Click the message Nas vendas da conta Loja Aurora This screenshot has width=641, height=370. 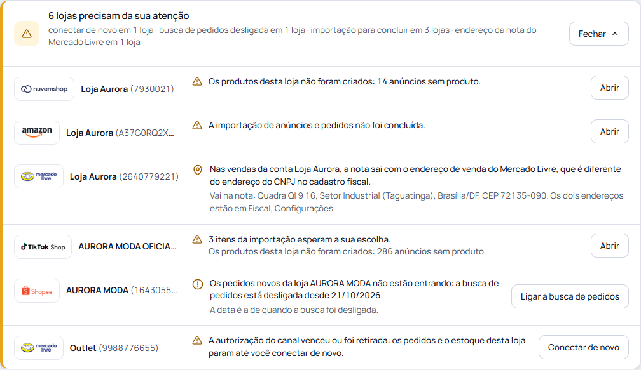click(415, 175)
